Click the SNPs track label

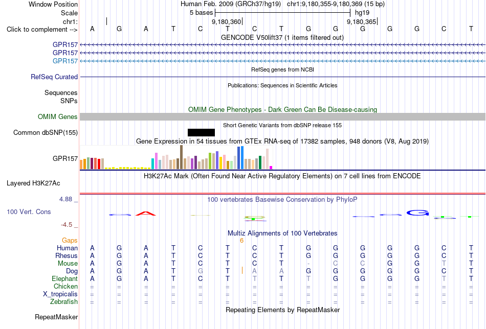[x=69, y=101]
